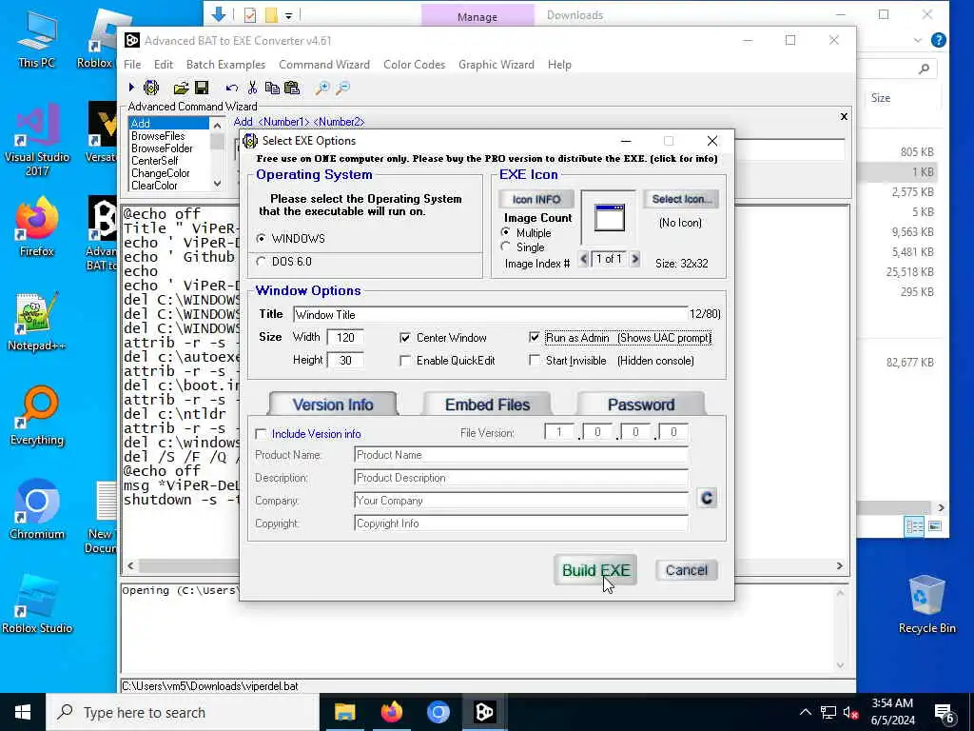Open the Notepad++ desktop shortcut
The image size is (974, 731).
pos(37,322)
